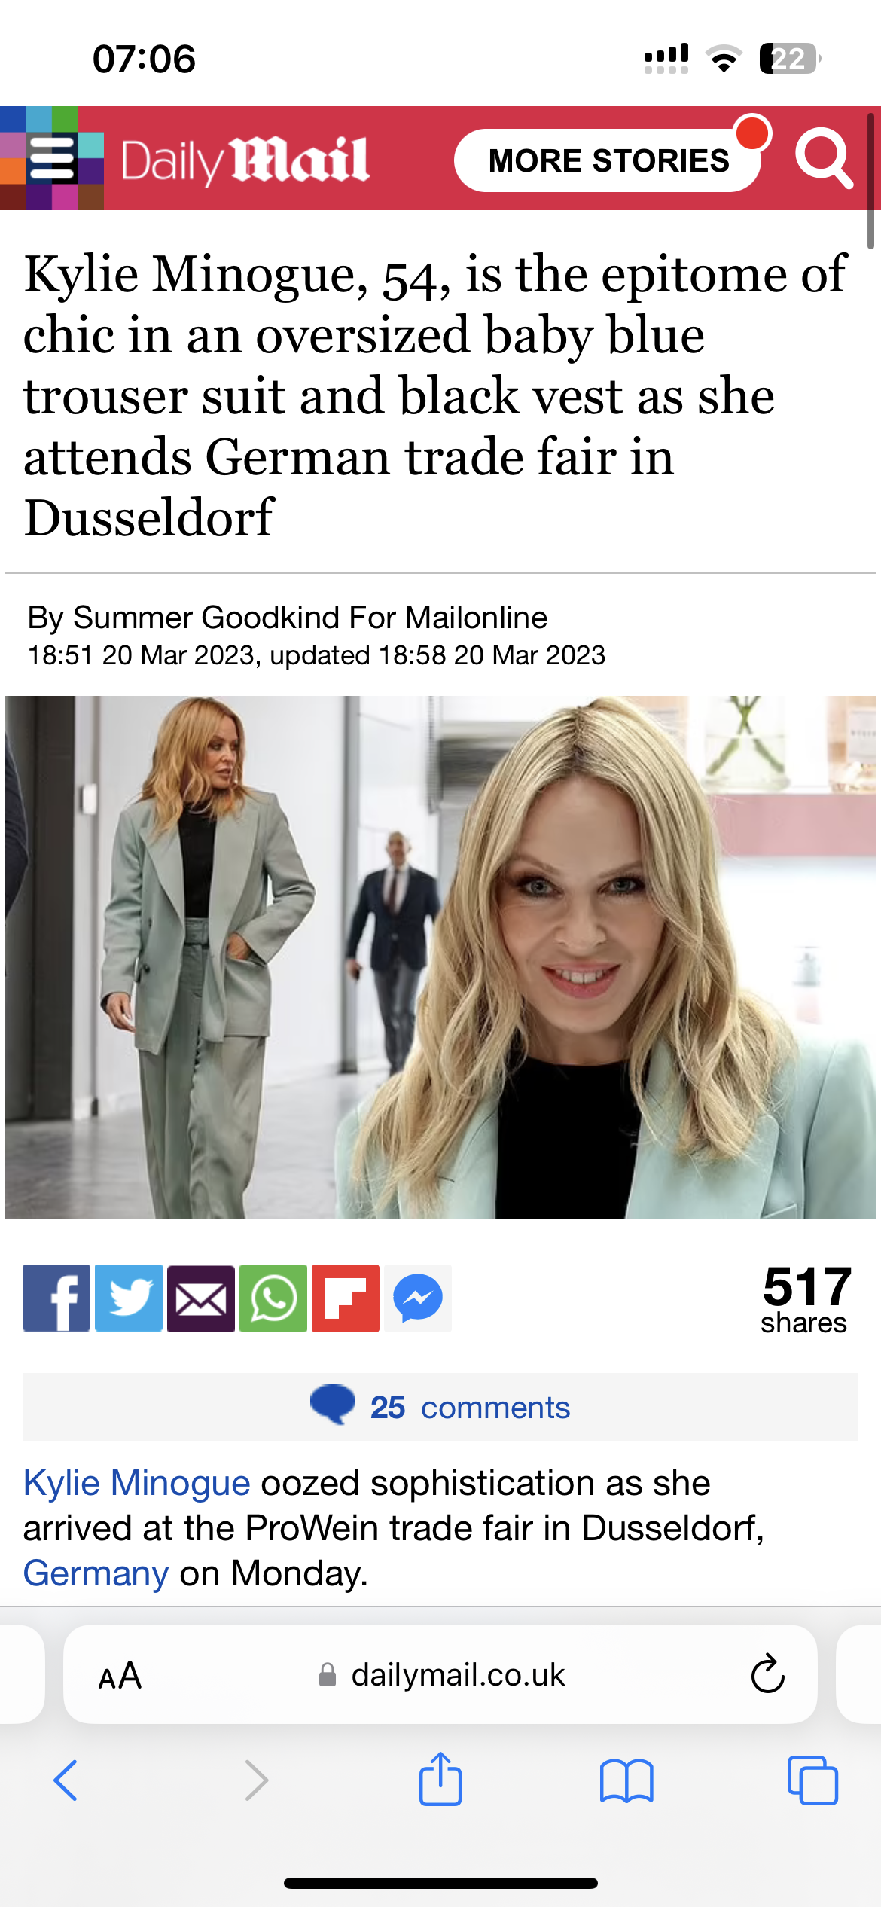Screen dimensions: 881x1907
Task: Show open Safari tabs
Action: [x=812, y=1780]
